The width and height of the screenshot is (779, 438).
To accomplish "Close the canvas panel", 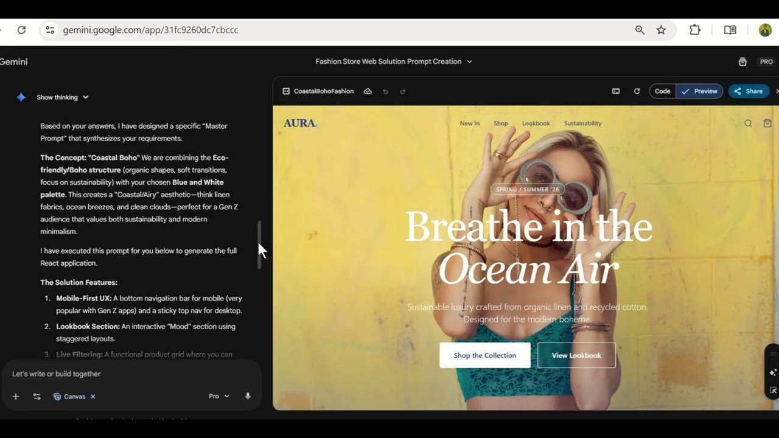I will [777, 91].
